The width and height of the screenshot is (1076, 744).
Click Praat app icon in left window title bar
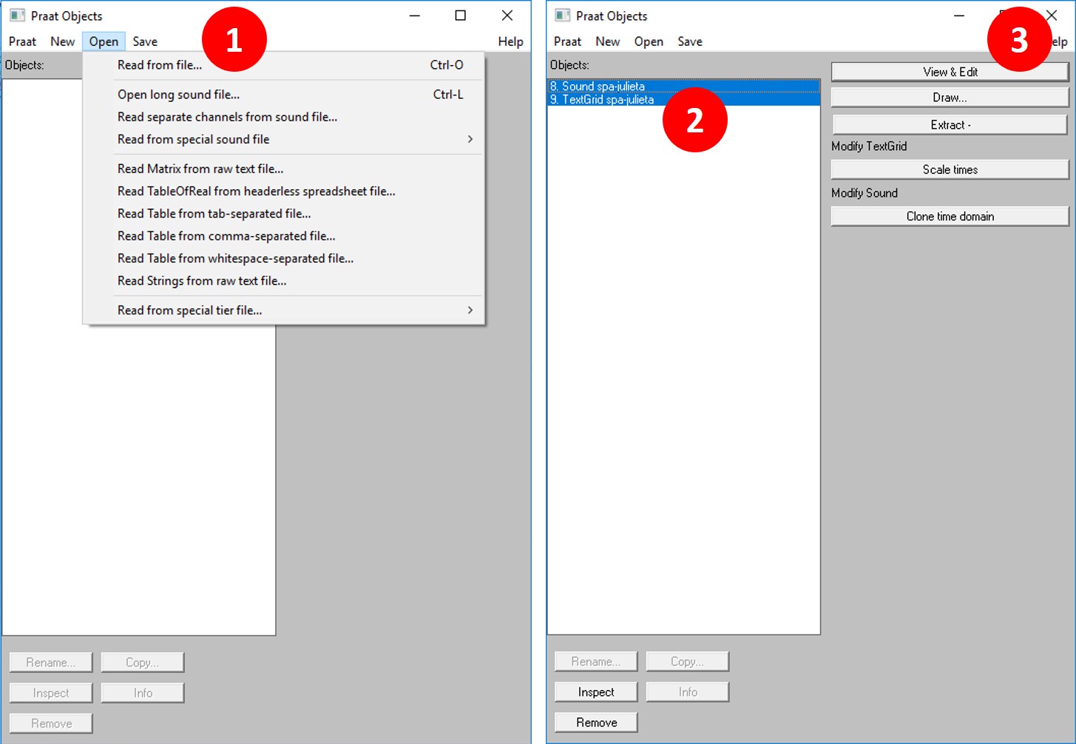point(17,16)
